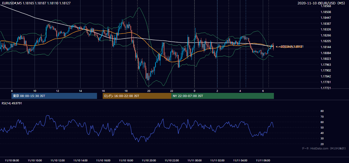Click hour tick 12 under price chart
The image size is (349, 163).
(x=57, y=91)
